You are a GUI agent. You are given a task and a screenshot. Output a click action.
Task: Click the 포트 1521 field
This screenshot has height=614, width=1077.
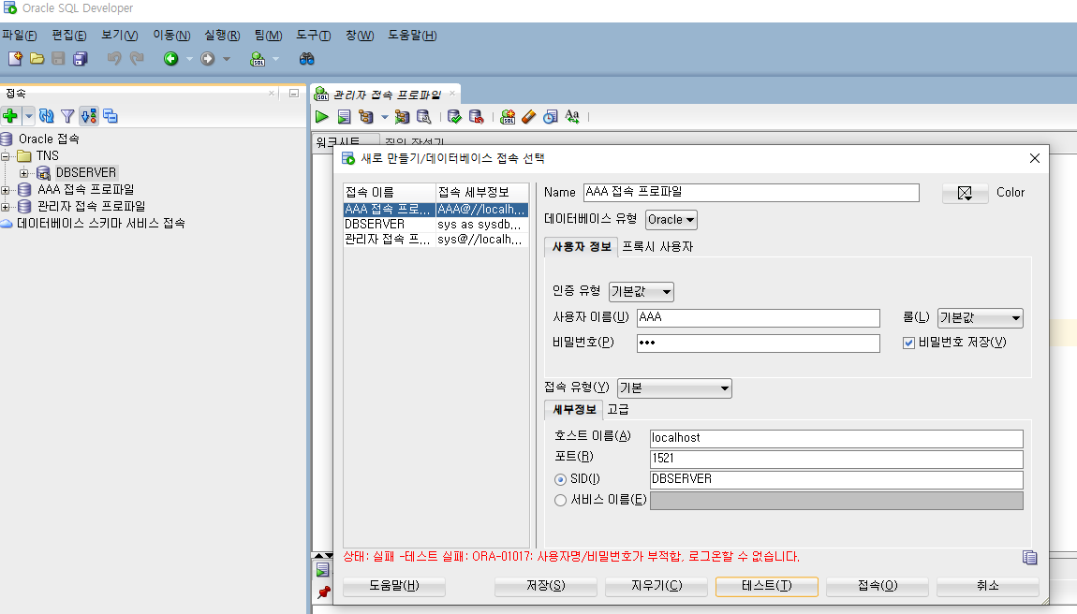pos(836,459)
